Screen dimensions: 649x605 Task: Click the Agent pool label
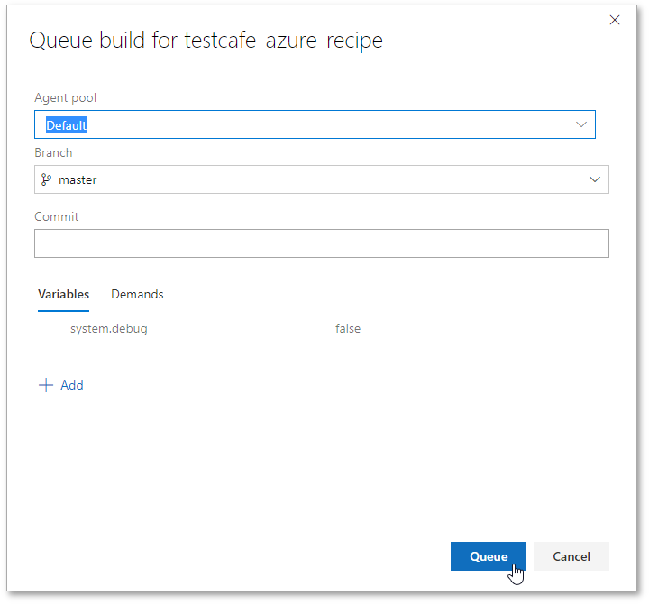point(65,97)
